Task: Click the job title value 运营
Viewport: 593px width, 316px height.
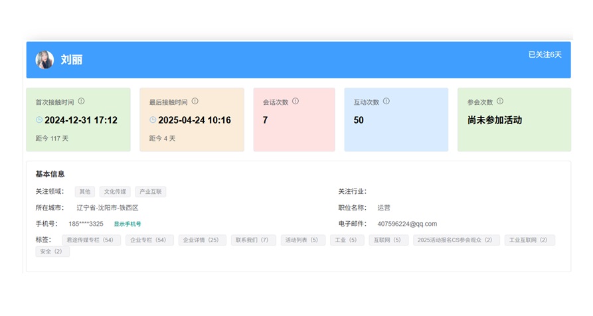Action: click(x=383, y=208)
